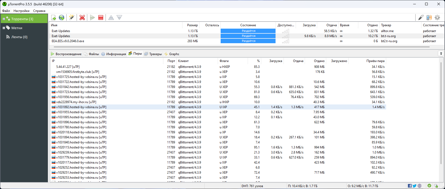The image size is (445, 189).
Task: Select peer v1031779.hosted-by-vdsina.ru
Action: tap(218, 157)
